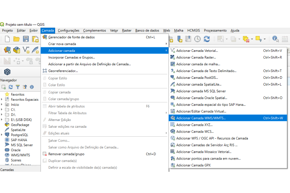This screenshot has height=193, width=290.
Task: Select GeoPackage in the browser tree
Action: (20, 125)
